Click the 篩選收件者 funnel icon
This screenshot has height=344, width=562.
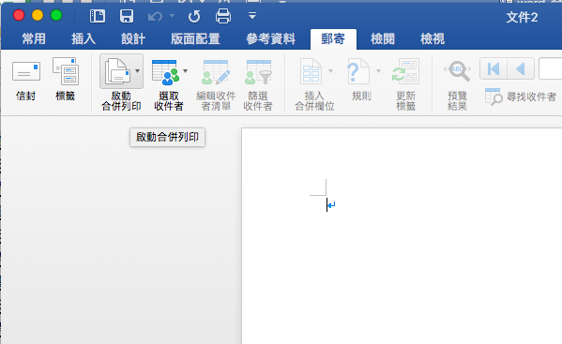point(258,72)
